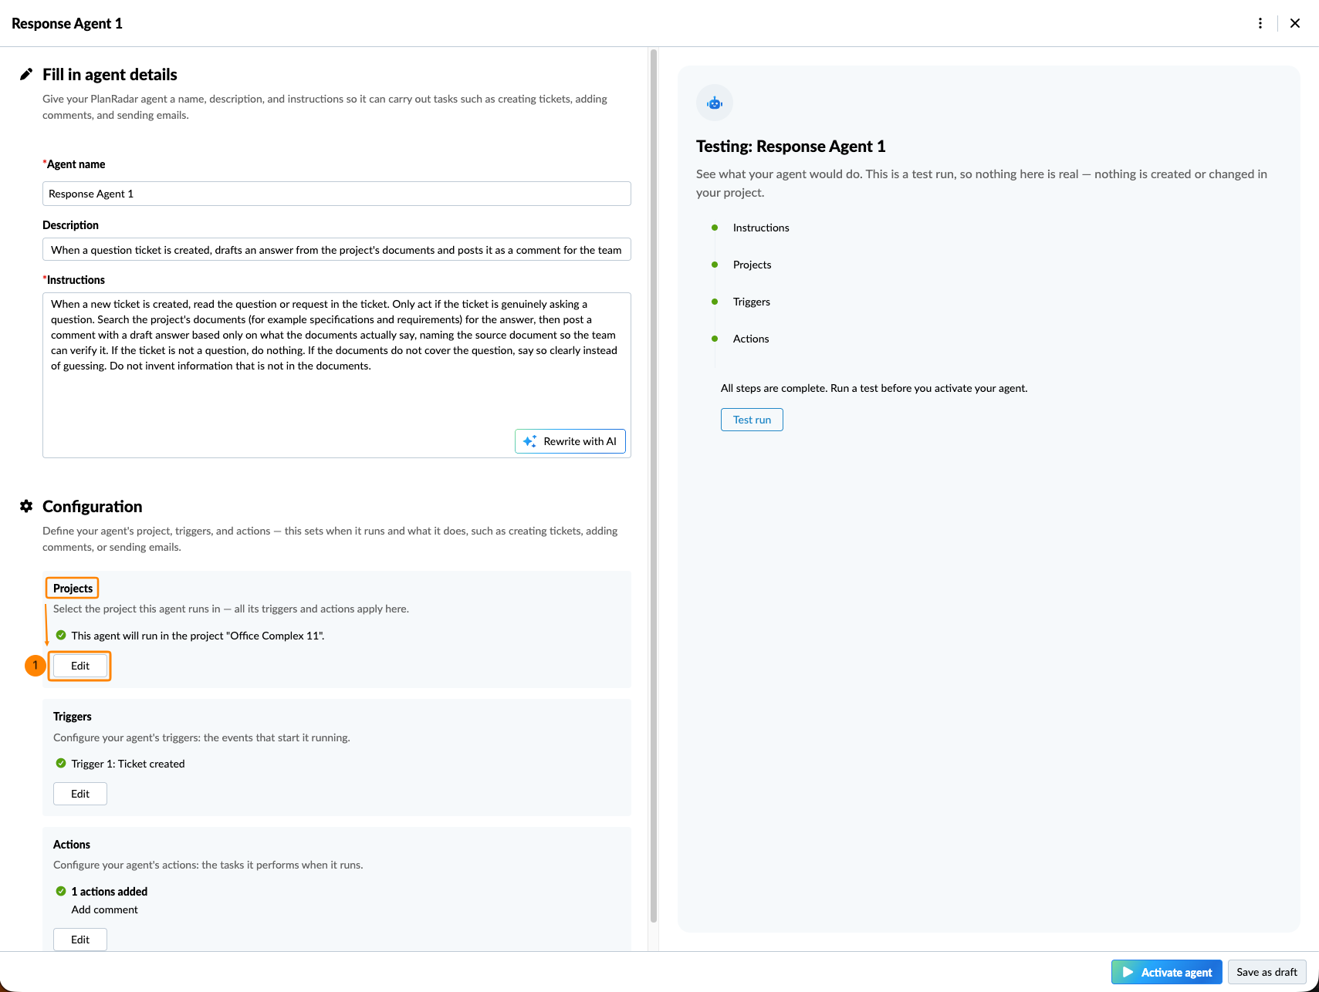Viewport: 1319px width, 992px height.
Task: Edit the Actions configuration
Action: click(x=80, y=940)
